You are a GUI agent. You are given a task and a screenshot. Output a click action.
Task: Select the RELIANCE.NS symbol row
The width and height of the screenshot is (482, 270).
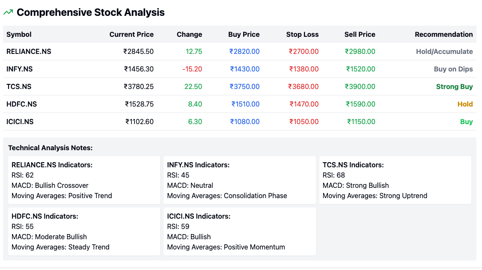(29, 51)
